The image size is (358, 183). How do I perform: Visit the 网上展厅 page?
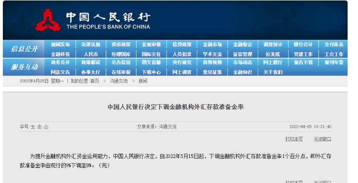(x=273, y=62)
